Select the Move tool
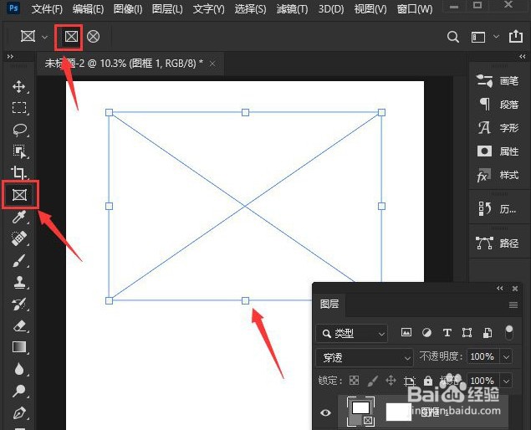This screenshot has width=531, height=430. point(19,87)
